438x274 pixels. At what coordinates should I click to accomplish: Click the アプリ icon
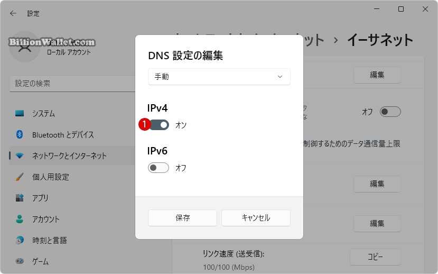[20, 198]
